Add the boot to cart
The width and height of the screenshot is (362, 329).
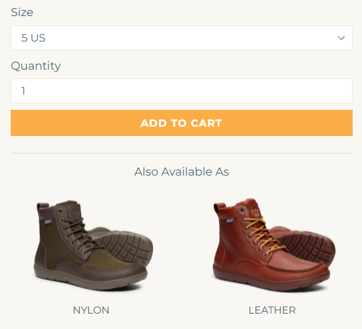pos(182,123)
